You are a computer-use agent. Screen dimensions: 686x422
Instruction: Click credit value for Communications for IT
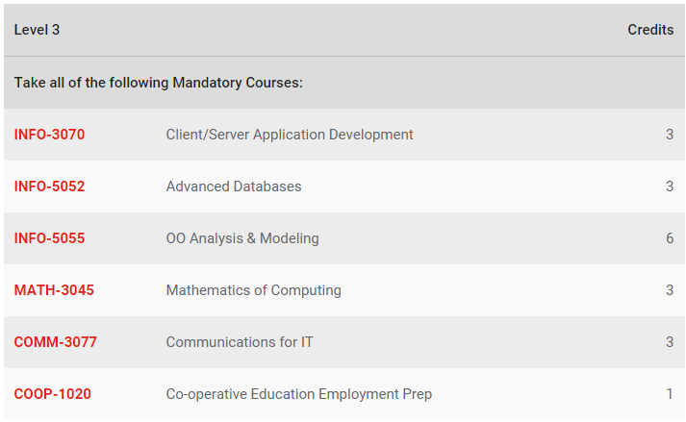pyautogui.click(x=670, y=342)
